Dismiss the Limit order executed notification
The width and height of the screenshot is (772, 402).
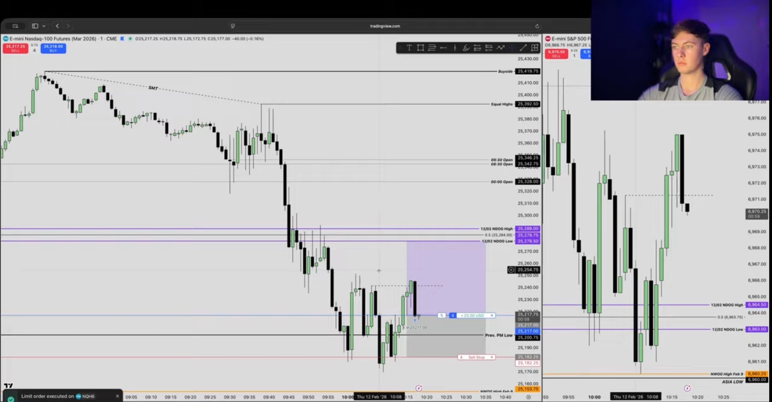pyautogui.click(x=117, y=396)
